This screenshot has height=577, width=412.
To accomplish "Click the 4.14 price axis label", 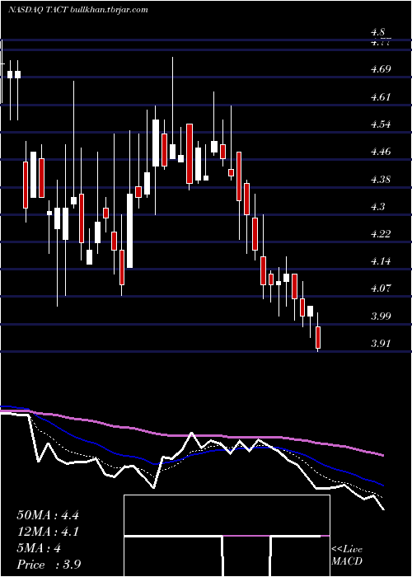I will tap(381, 261).
